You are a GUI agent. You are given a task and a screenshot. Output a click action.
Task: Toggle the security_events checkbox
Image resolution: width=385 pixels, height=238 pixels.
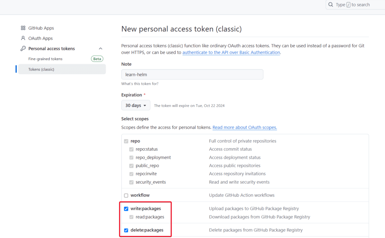tap(131, 182)
